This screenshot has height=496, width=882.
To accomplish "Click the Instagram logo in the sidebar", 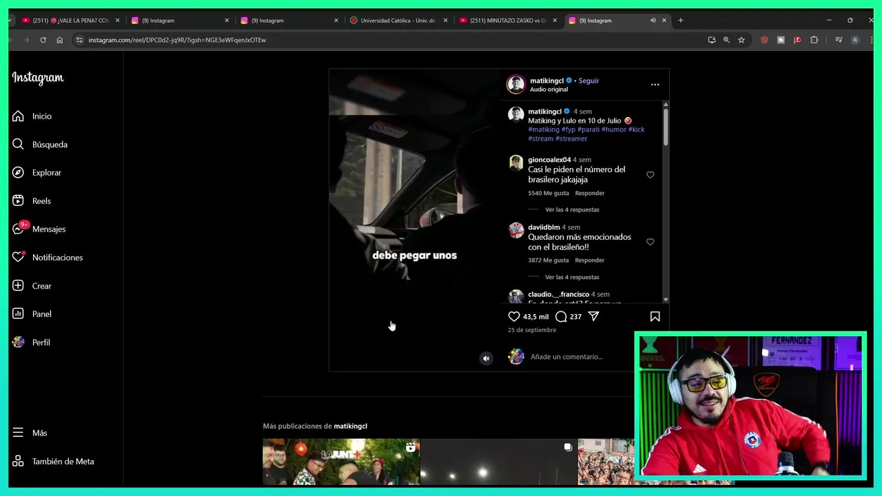I will click(38, 79).
